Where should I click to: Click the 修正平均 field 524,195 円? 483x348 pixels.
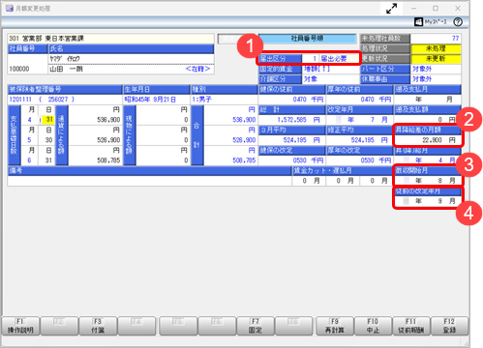click(x=359, y=140)
